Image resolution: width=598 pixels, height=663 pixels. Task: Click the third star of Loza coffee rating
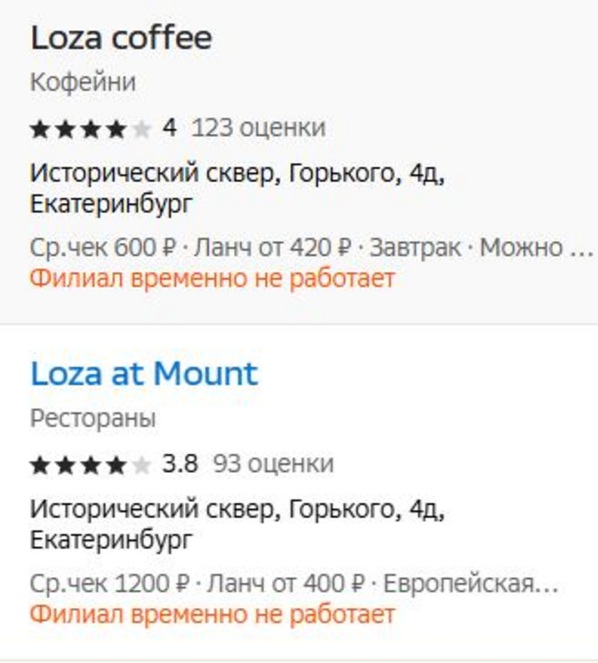tap(91, 129)
